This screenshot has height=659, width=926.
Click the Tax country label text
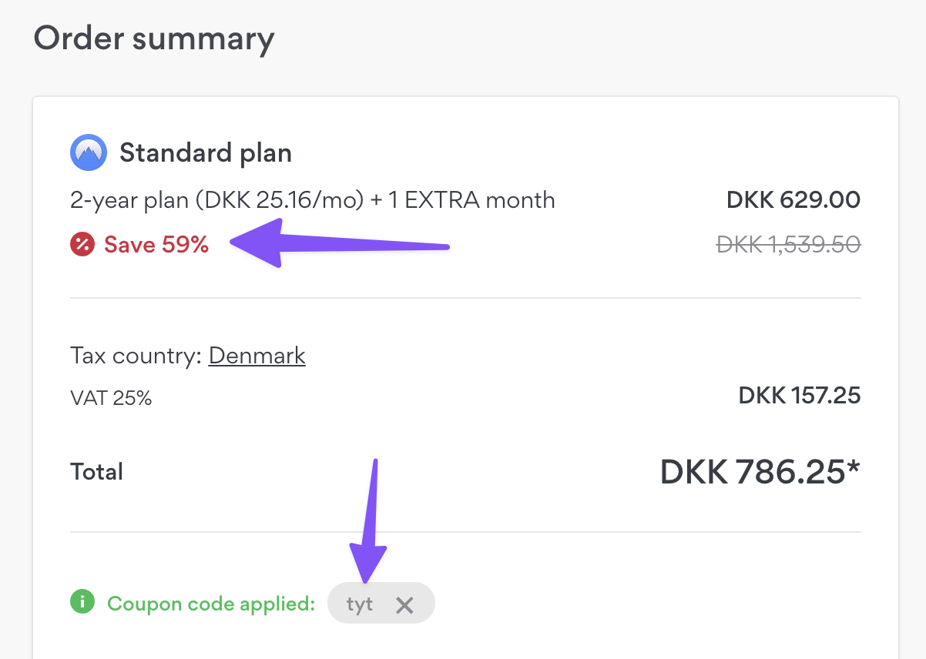tap(136, 356)
